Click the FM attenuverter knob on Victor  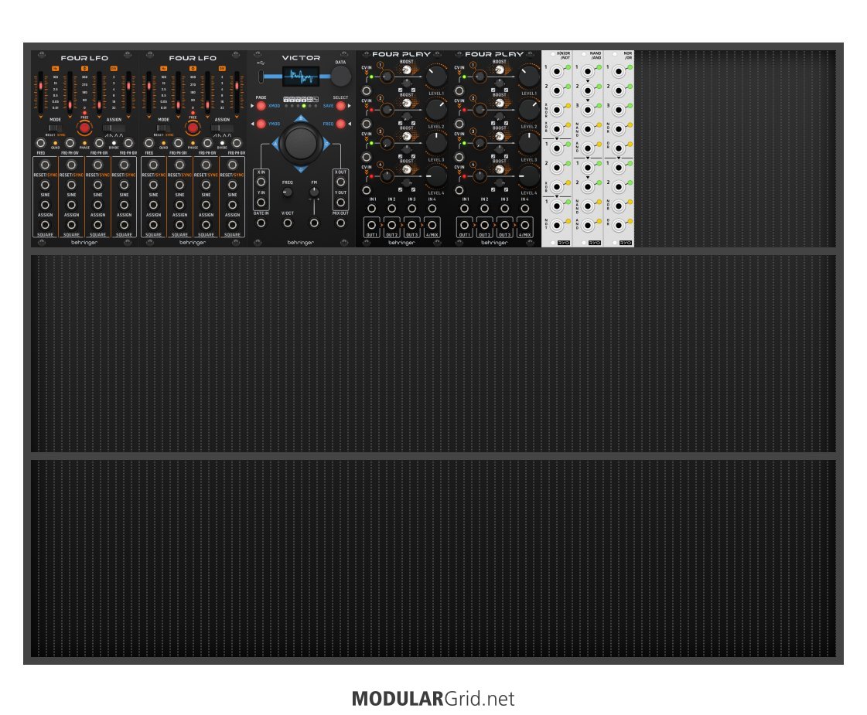[314, 192]
